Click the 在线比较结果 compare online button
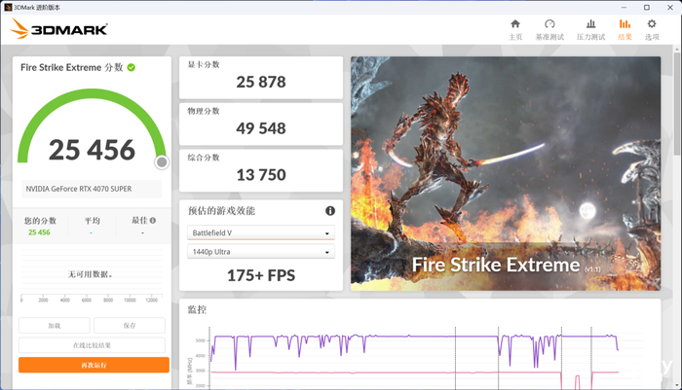Viewport: 682px width, 390px height. click(92, 345)
